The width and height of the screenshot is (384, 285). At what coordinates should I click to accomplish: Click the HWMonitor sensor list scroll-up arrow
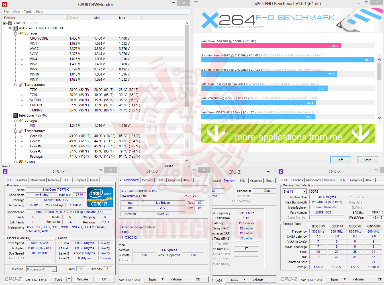(187, 23)
